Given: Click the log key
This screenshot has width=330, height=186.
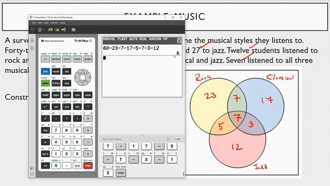Looking at the screenshot, I should coord(45,131).
